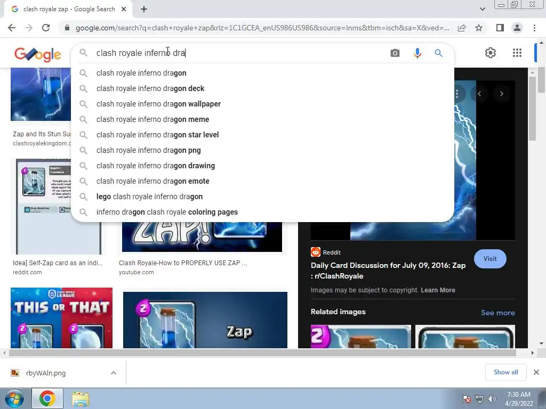
Task: Open the Chrome profile avatar menu
Action: pos(517,28)
